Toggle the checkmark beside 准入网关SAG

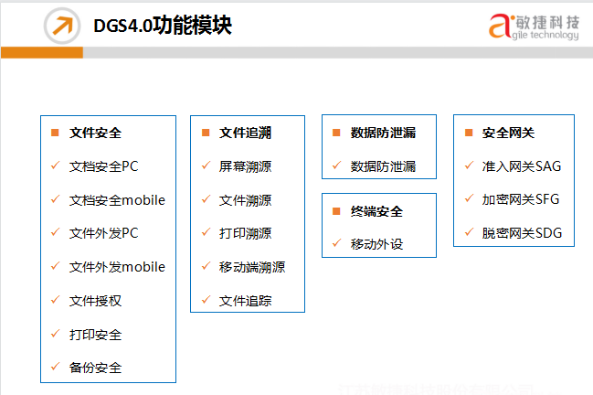pyautogui.click(x=468, y=166)
